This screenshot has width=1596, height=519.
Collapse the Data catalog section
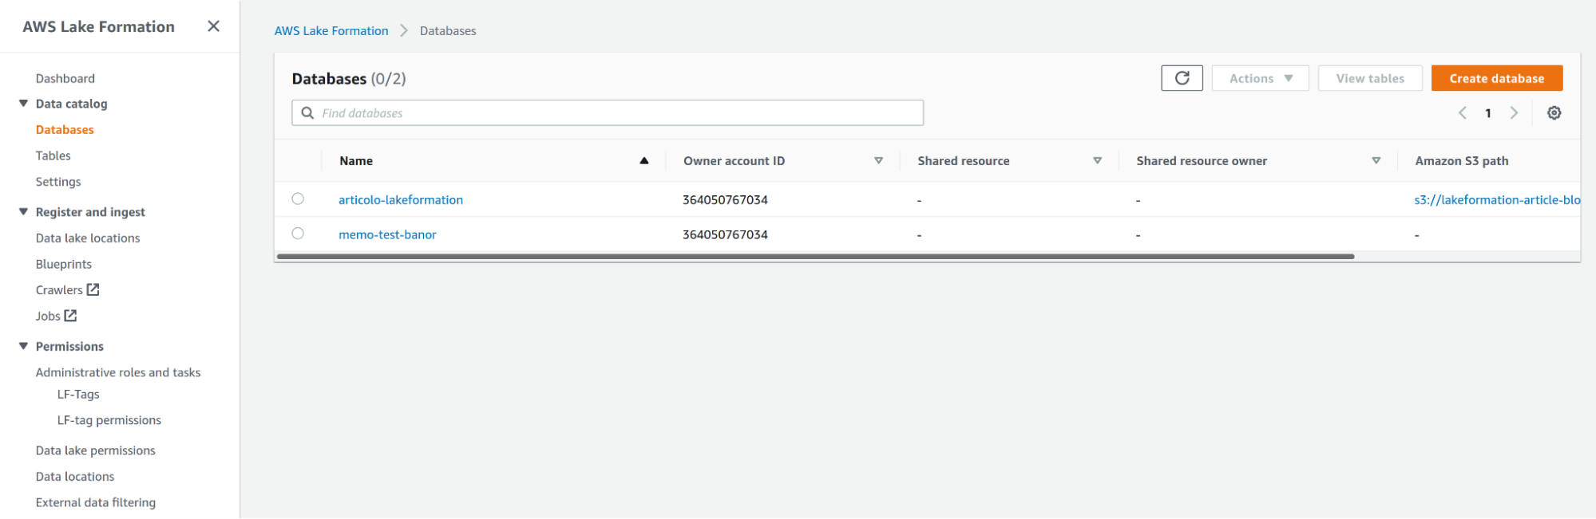point(23,104)
